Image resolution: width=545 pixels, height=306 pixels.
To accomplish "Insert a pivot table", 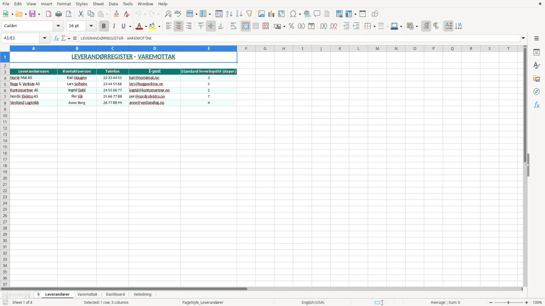I will 282,14.
